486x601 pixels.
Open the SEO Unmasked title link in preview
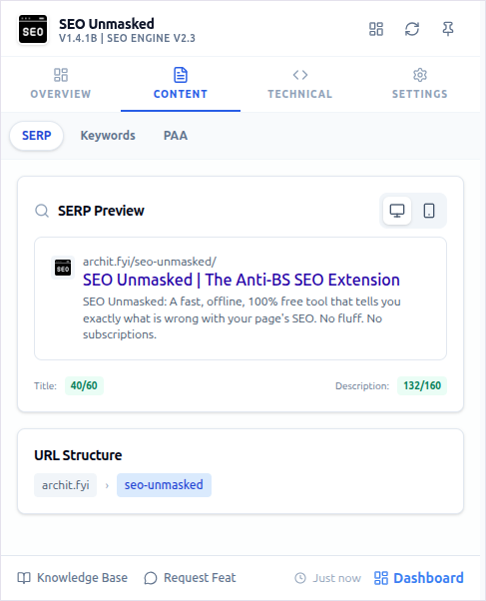(x=242, y=280)
